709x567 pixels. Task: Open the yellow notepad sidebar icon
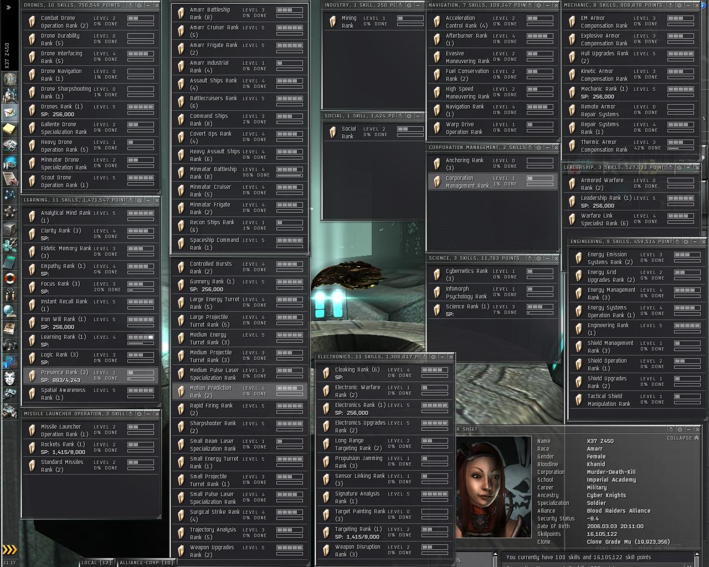point(11,129)
